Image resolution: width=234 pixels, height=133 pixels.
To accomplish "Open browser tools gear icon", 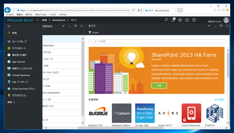I will point(223,10).
